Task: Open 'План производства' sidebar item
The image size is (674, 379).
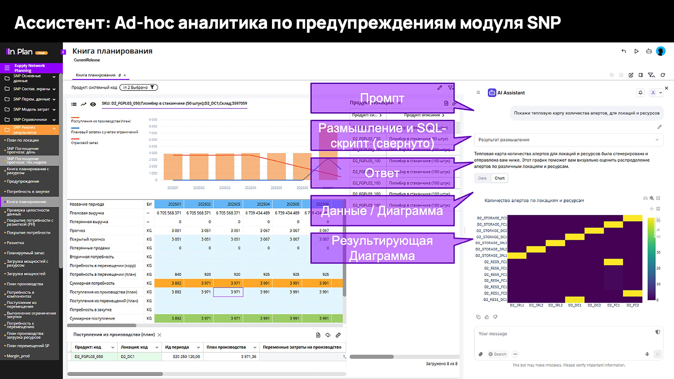Action: (x=25, y=284)
